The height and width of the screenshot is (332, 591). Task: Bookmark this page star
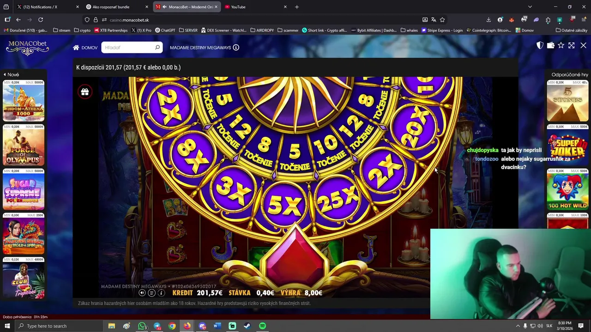pyautogui.click(x=442, y=20)
